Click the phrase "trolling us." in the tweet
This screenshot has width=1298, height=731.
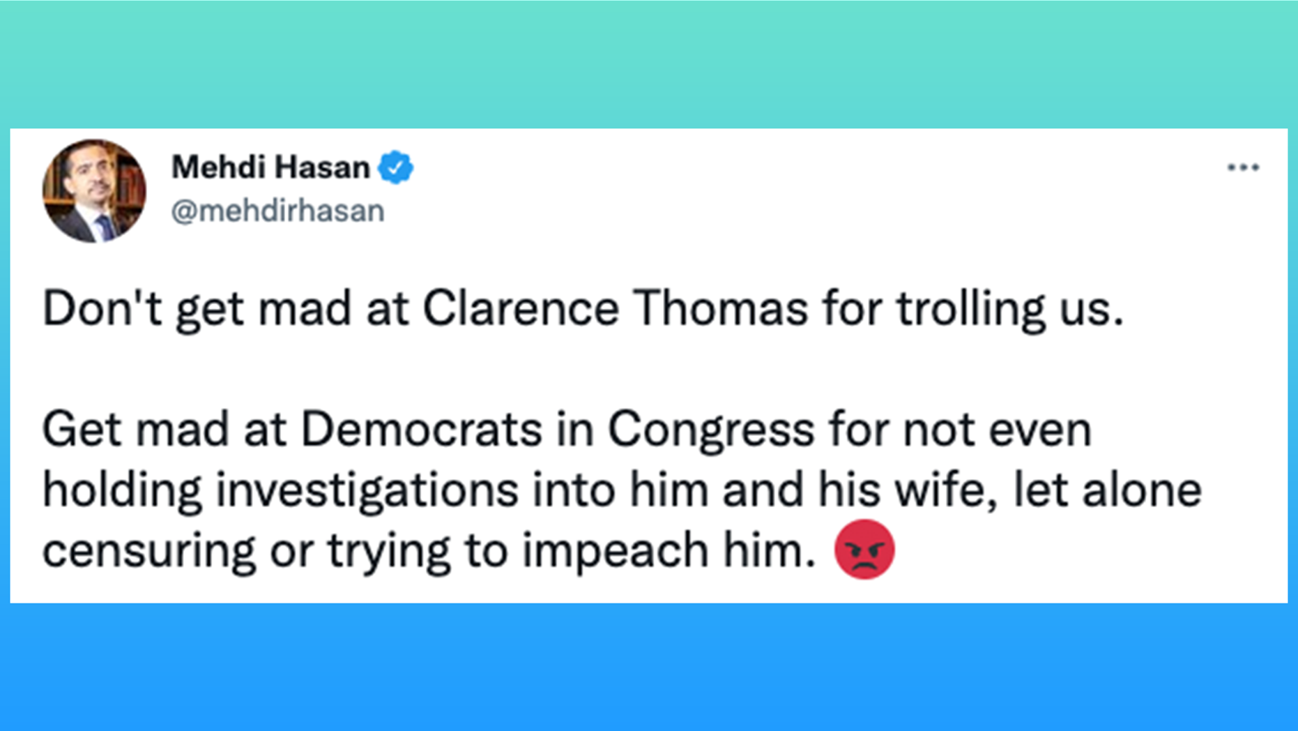pos(1010,310)
